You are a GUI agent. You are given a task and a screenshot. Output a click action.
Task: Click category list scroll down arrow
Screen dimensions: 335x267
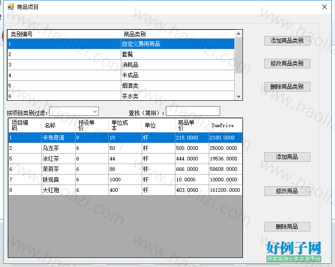[239, 96]
